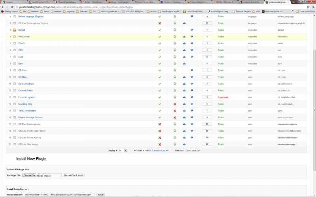Click the published checkmark for OSX row

click(x=160, y=50)
